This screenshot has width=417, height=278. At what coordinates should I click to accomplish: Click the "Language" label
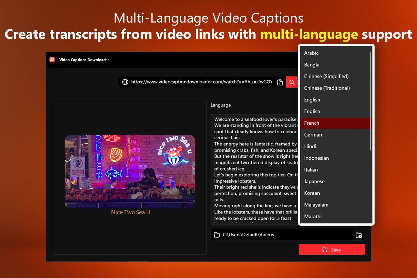(220, 105)
